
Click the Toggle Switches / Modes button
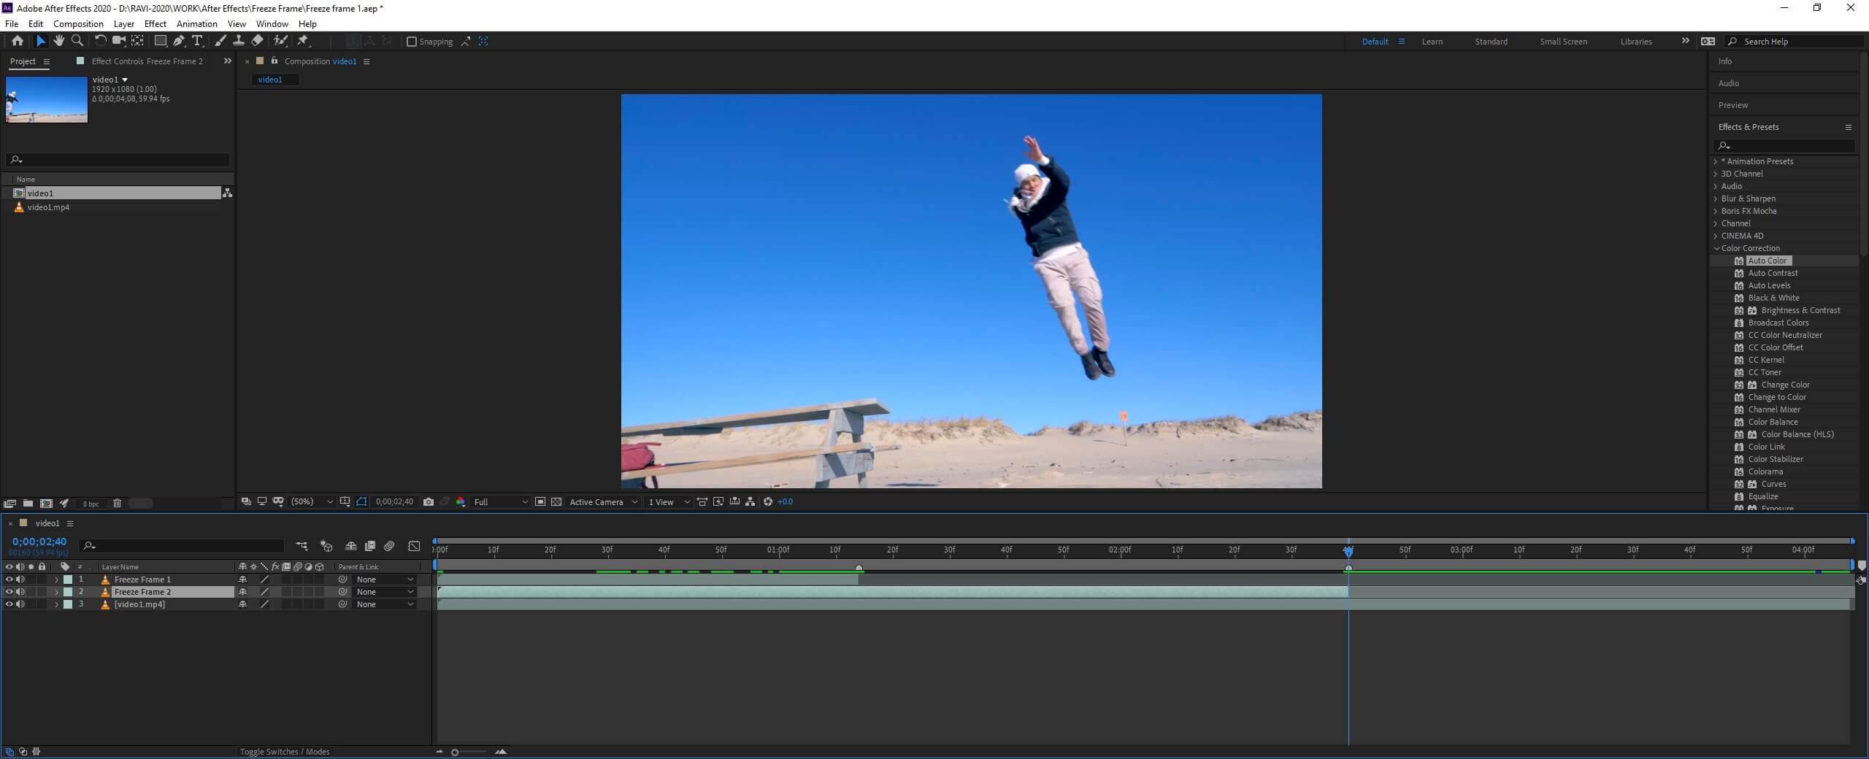coord(285,752)
